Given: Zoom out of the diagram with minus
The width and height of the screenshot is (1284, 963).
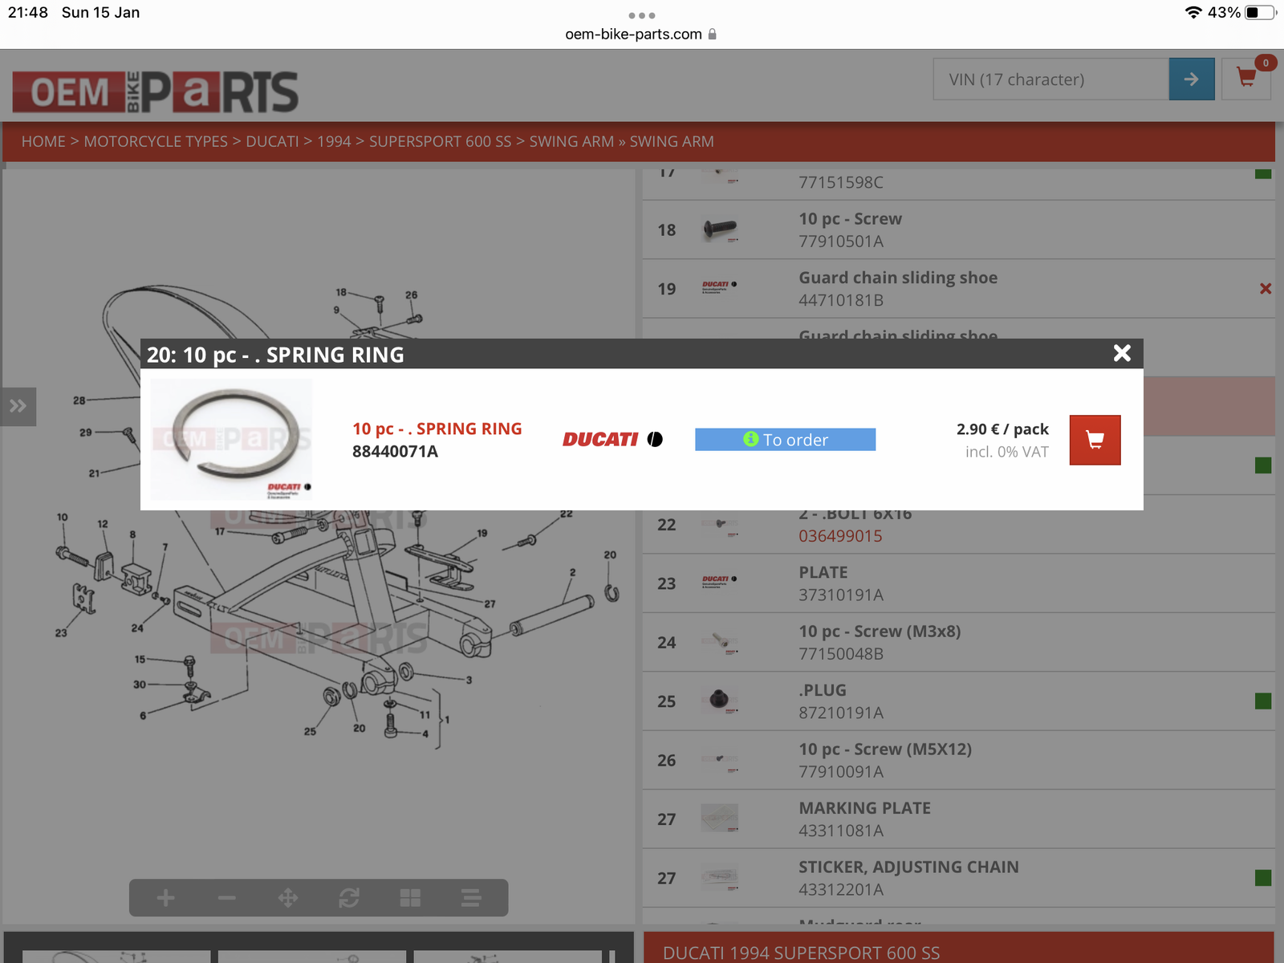Looking at the screenshot, I should tap(227, 898).
